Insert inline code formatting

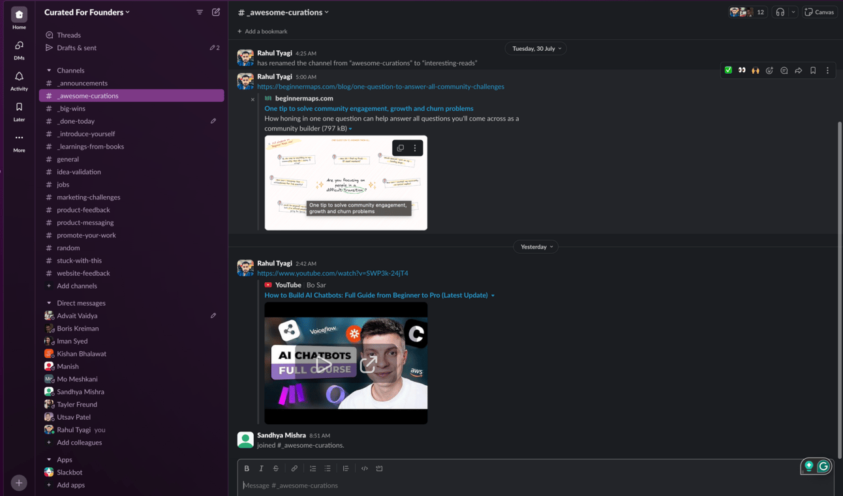tap(365, 469)
